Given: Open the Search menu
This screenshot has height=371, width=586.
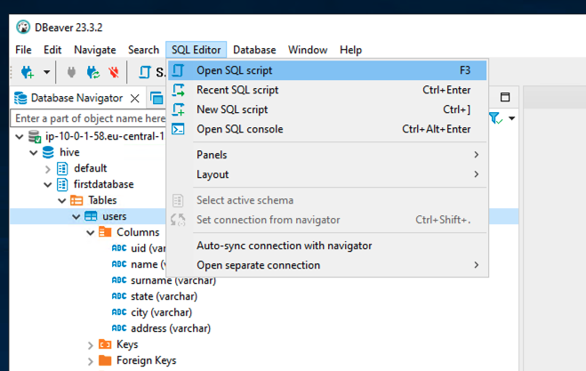Looking at the screenshot, I should (143, 50).
